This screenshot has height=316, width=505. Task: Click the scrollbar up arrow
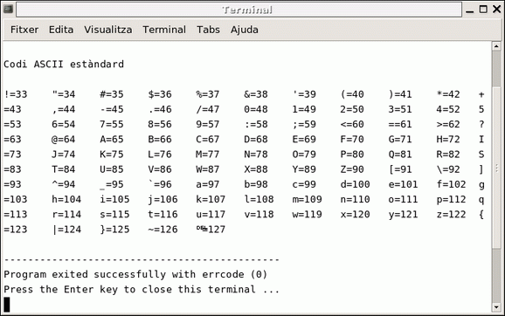click(496, 46)
